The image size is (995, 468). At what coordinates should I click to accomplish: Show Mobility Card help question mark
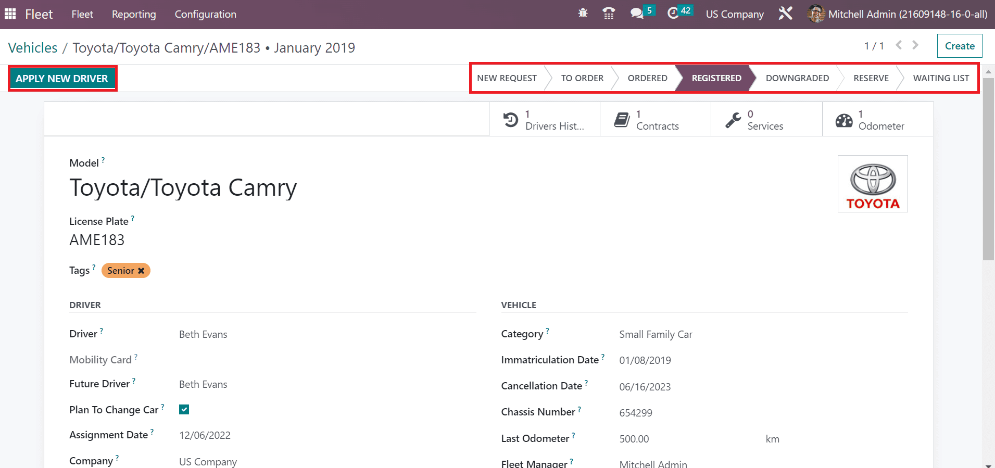point(136,357)
